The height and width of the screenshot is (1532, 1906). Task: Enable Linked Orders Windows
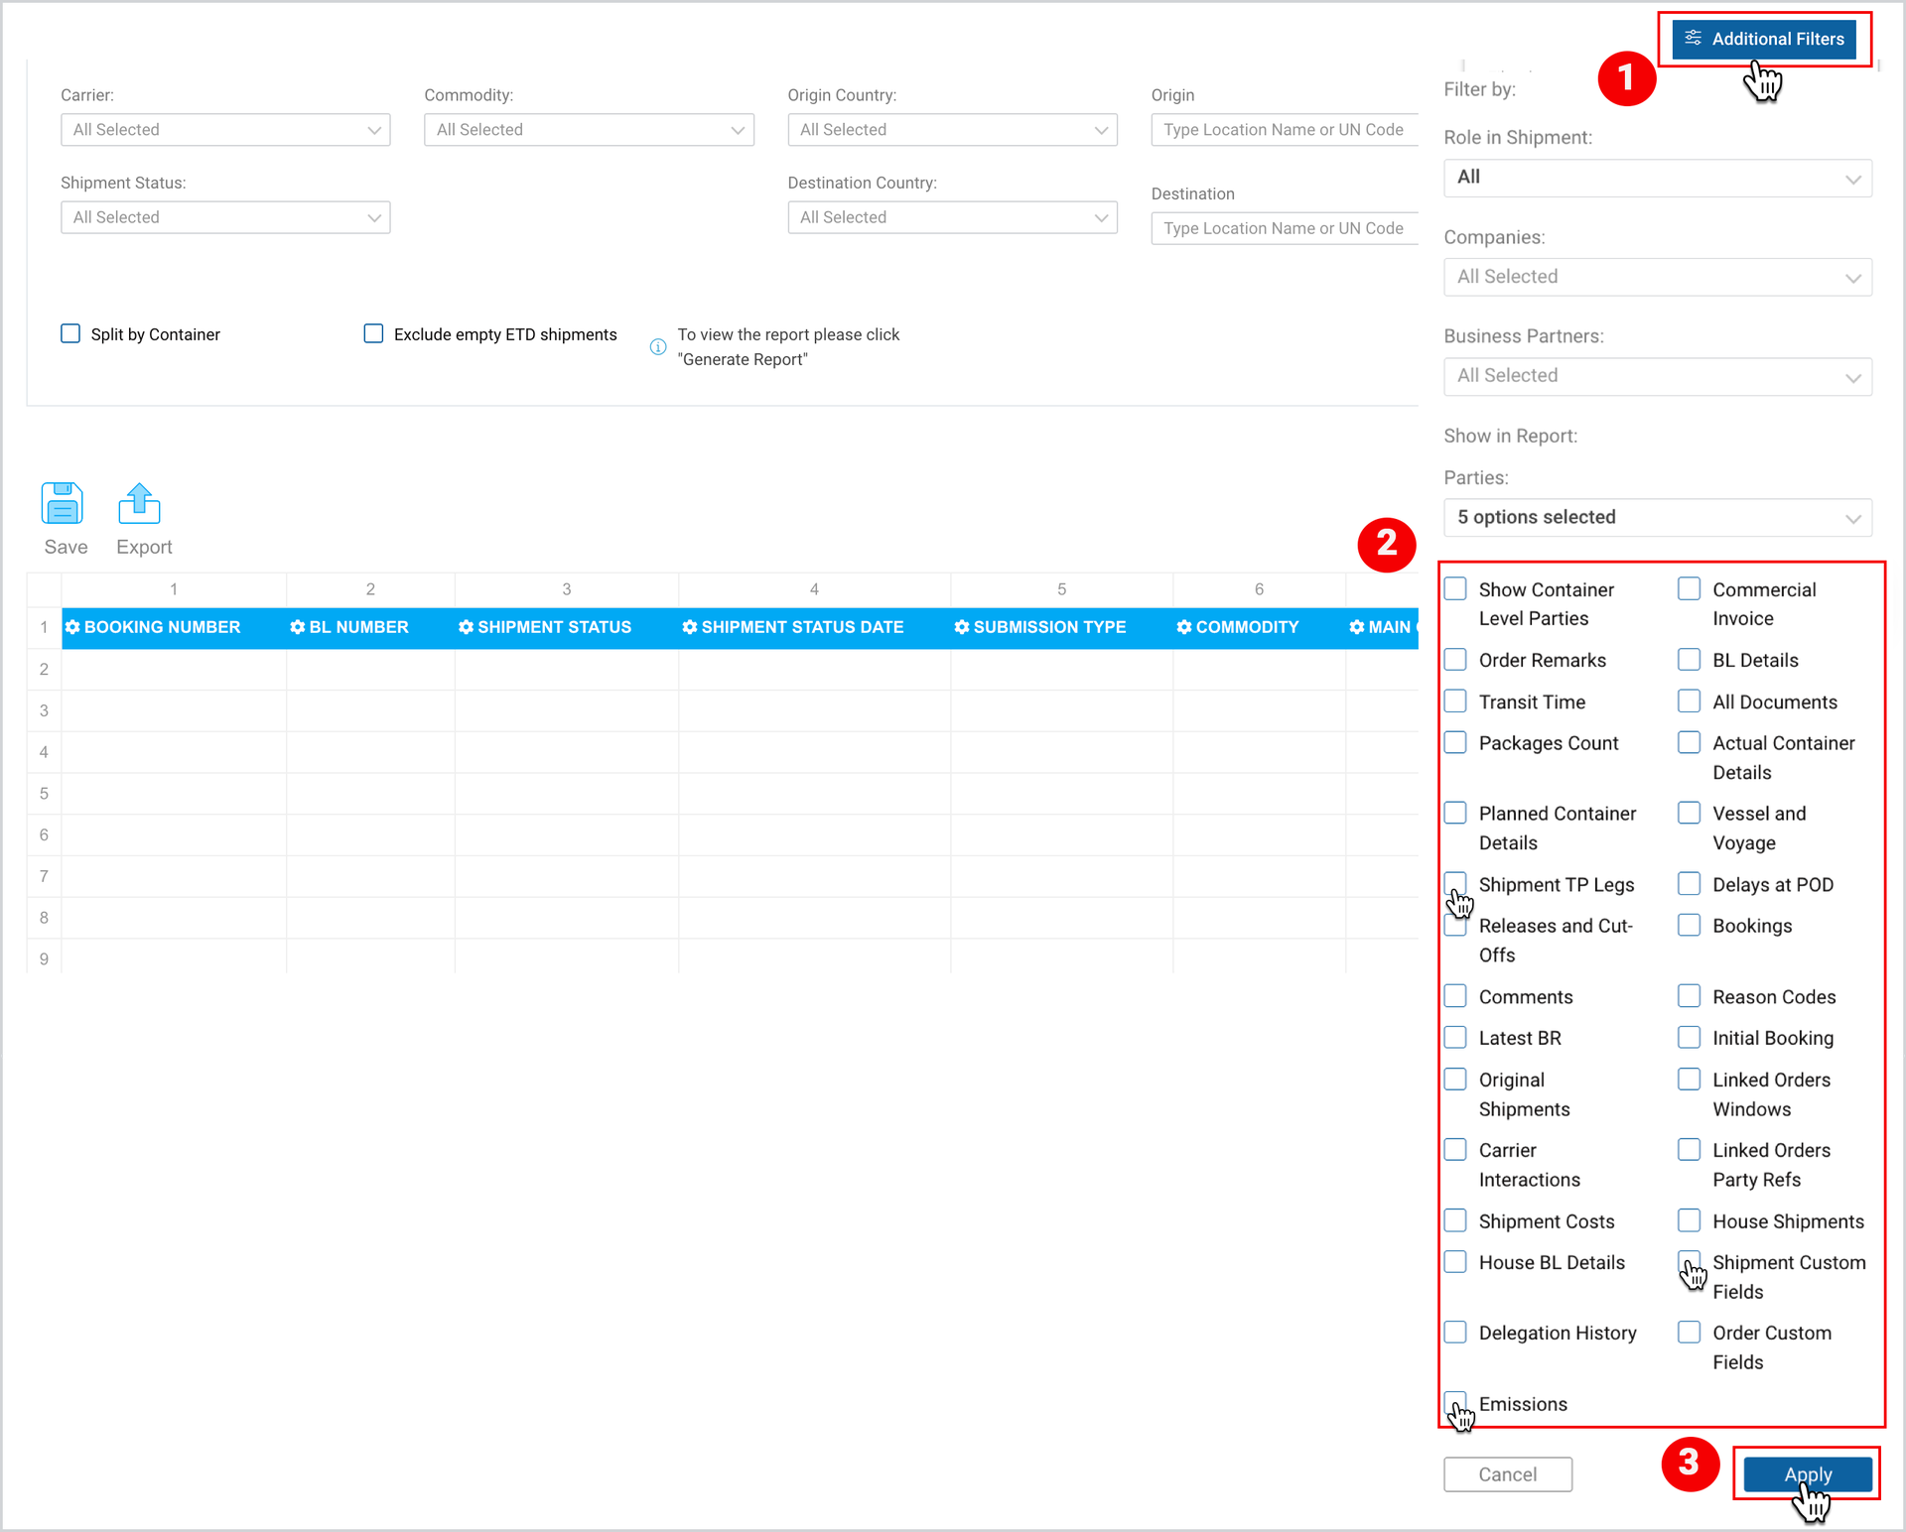pyautogui.click(x=1690, y=1079)
